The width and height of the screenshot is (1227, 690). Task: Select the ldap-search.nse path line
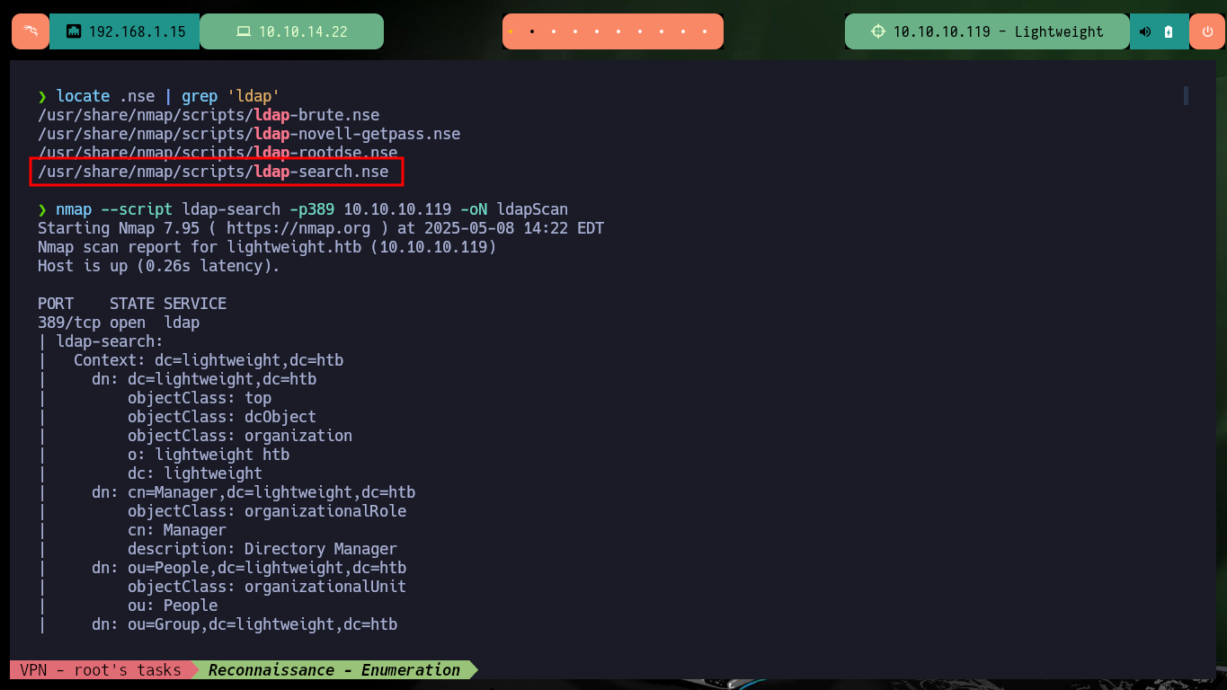[213, 172]
